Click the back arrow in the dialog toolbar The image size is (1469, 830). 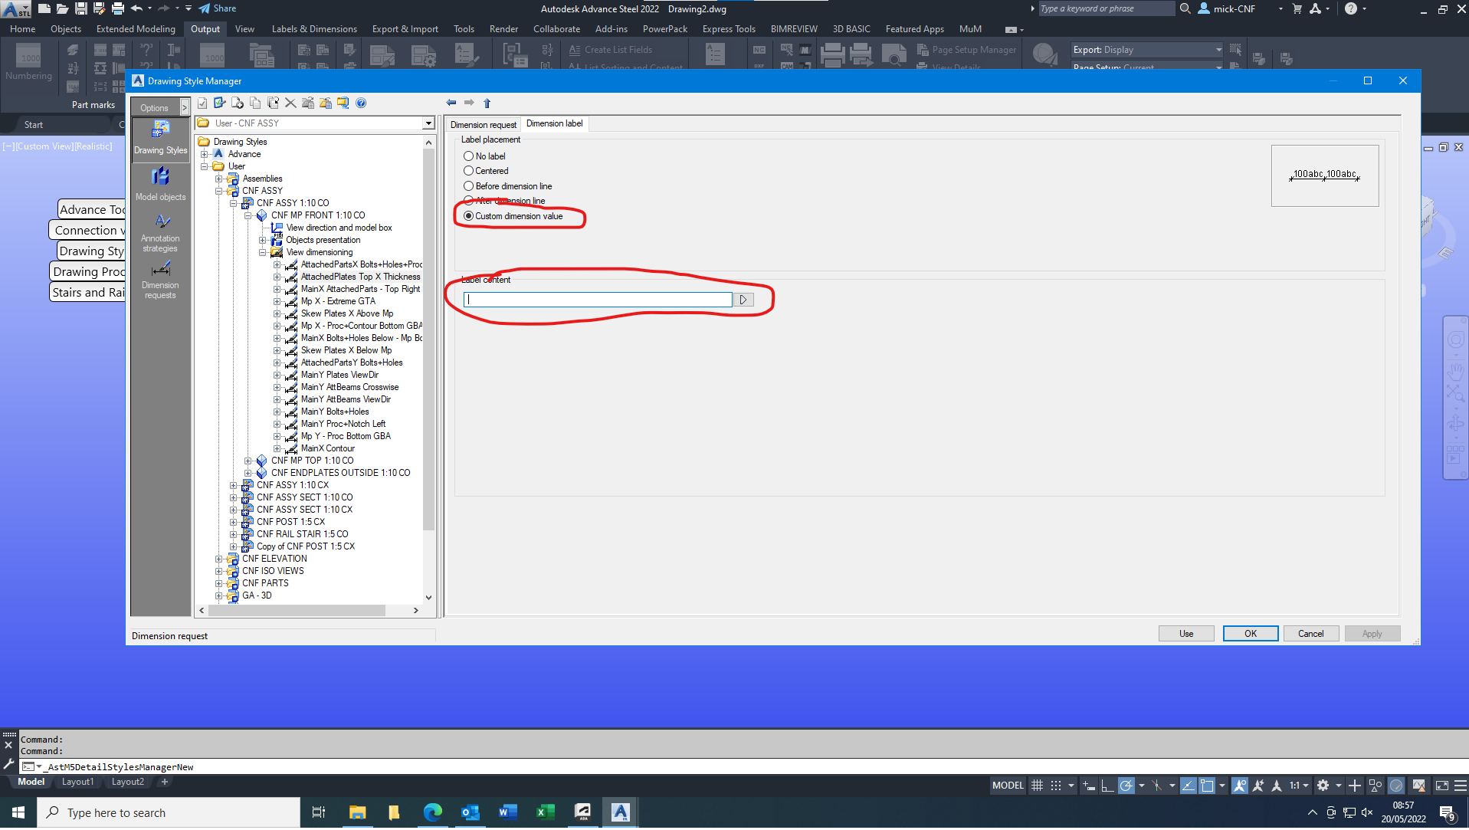(451, 103)
